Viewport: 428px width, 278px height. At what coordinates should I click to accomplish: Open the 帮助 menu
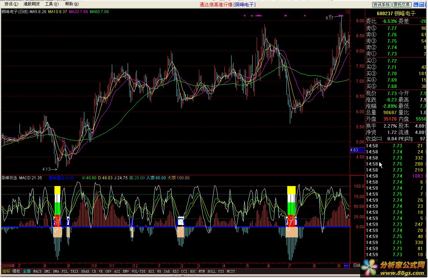click(x=72, y=4)
